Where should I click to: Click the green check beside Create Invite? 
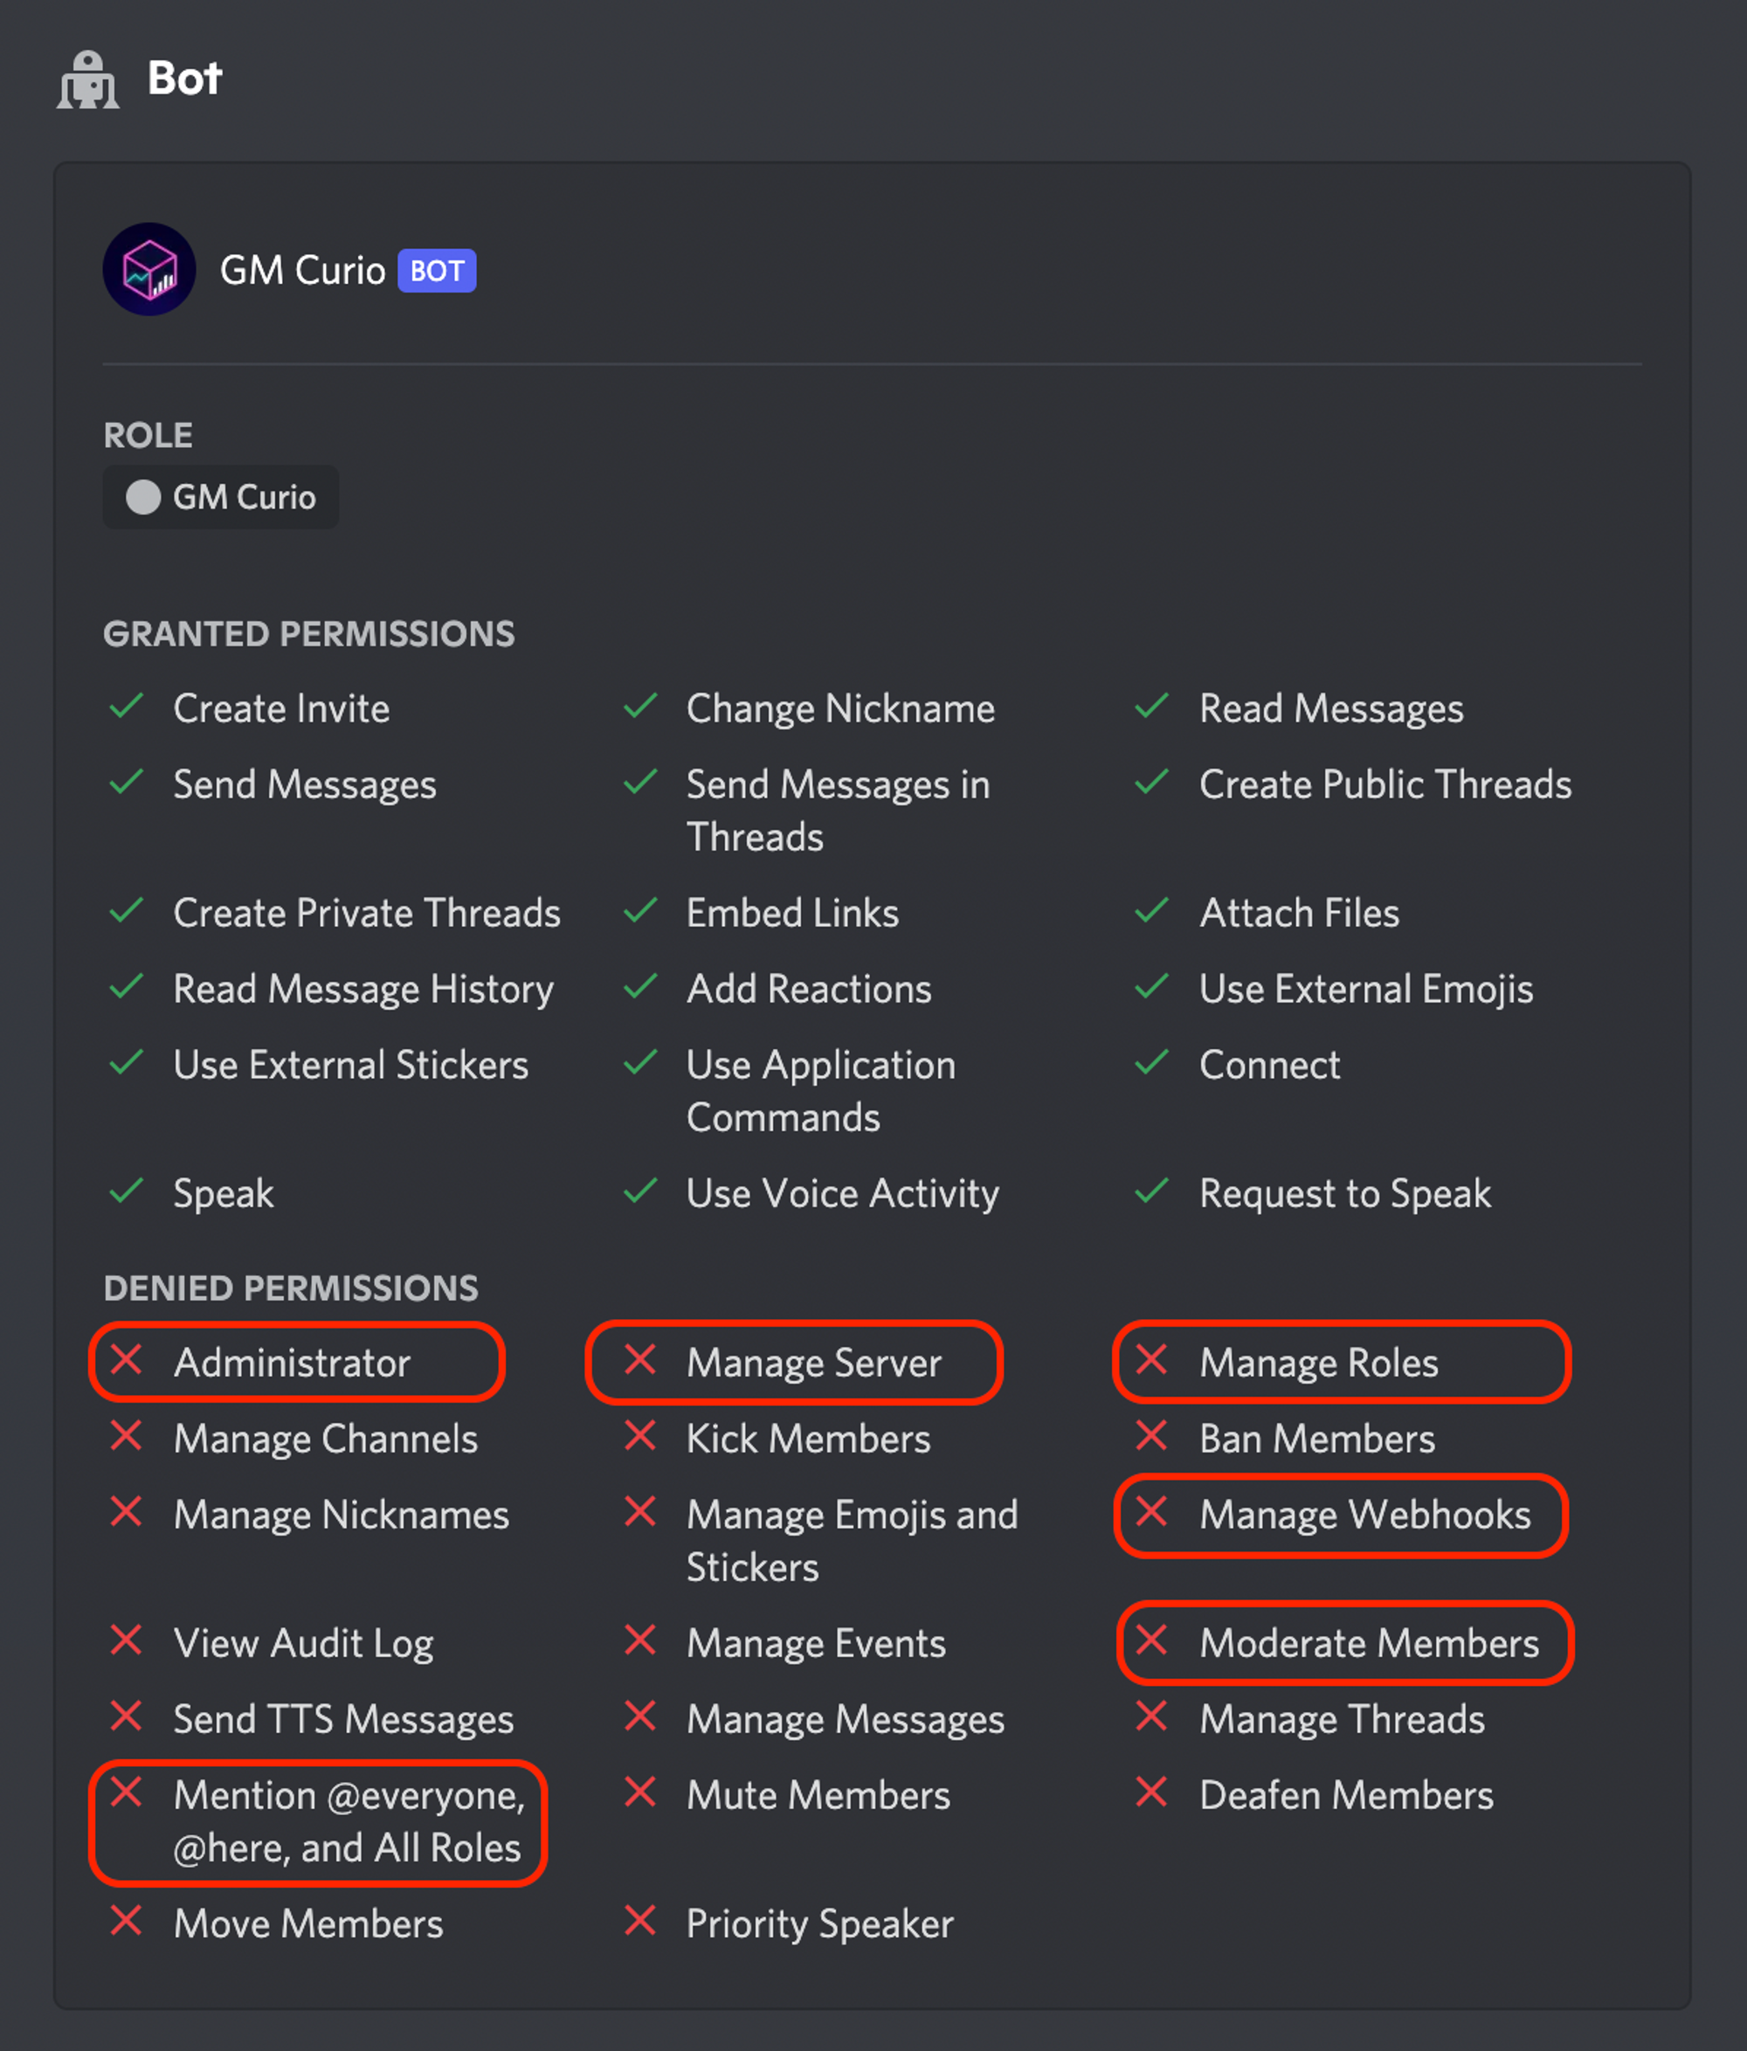[127, 706]
